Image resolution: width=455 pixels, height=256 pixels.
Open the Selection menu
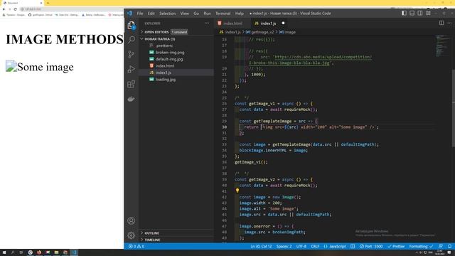[168, 14]
